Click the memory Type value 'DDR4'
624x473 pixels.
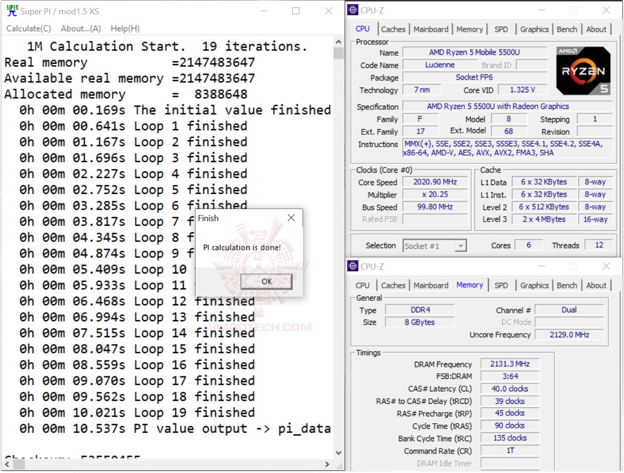point(420,310)
